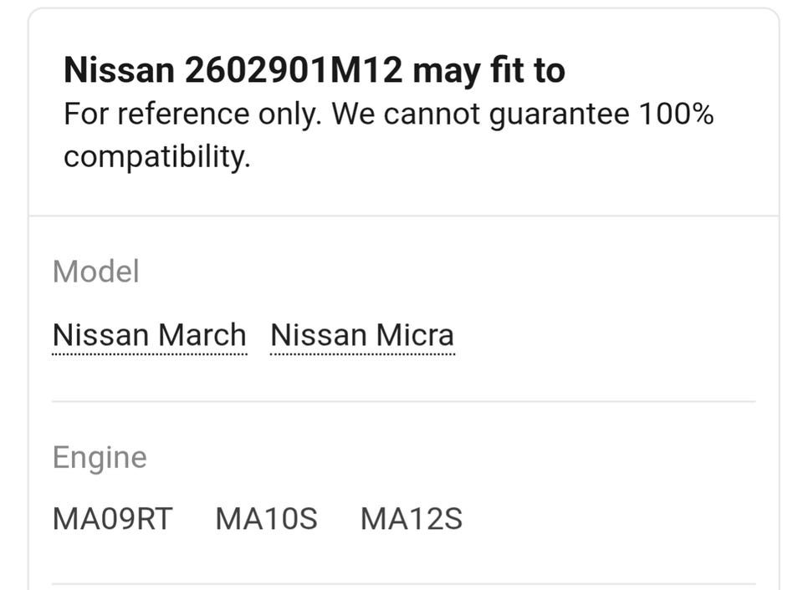The image size is (803, 590).
Task: Click part number 2602901M12 in the heading
Action: (x=293, y=71)
